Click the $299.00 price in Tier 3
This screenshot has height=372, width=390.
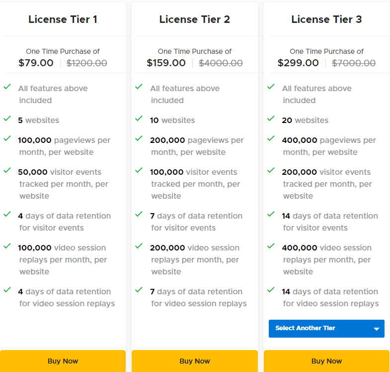coord(298,63)
